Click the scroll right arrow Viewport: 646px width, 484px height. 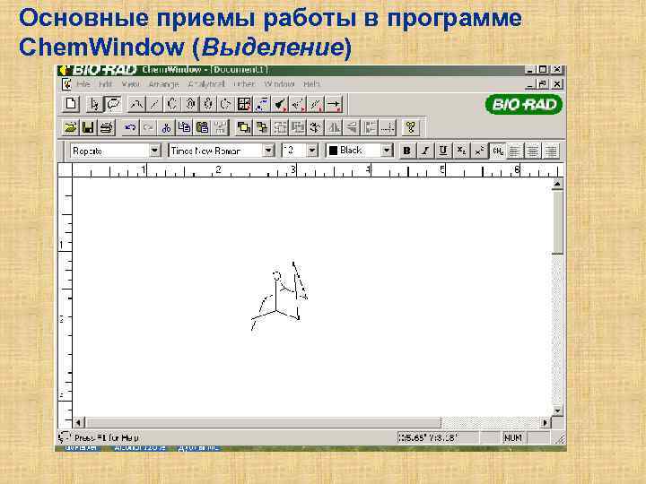pyautogui.click(x=546, y=422)
